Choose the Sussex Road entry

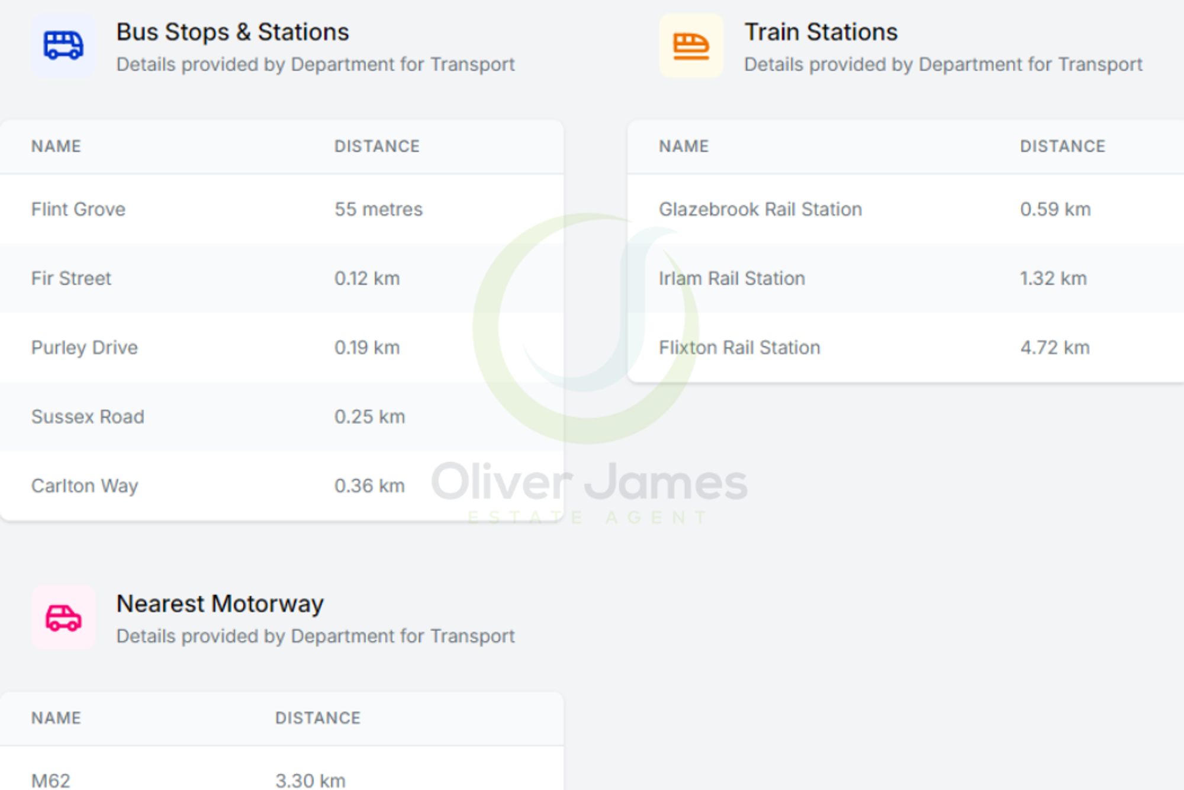point(88,417)
